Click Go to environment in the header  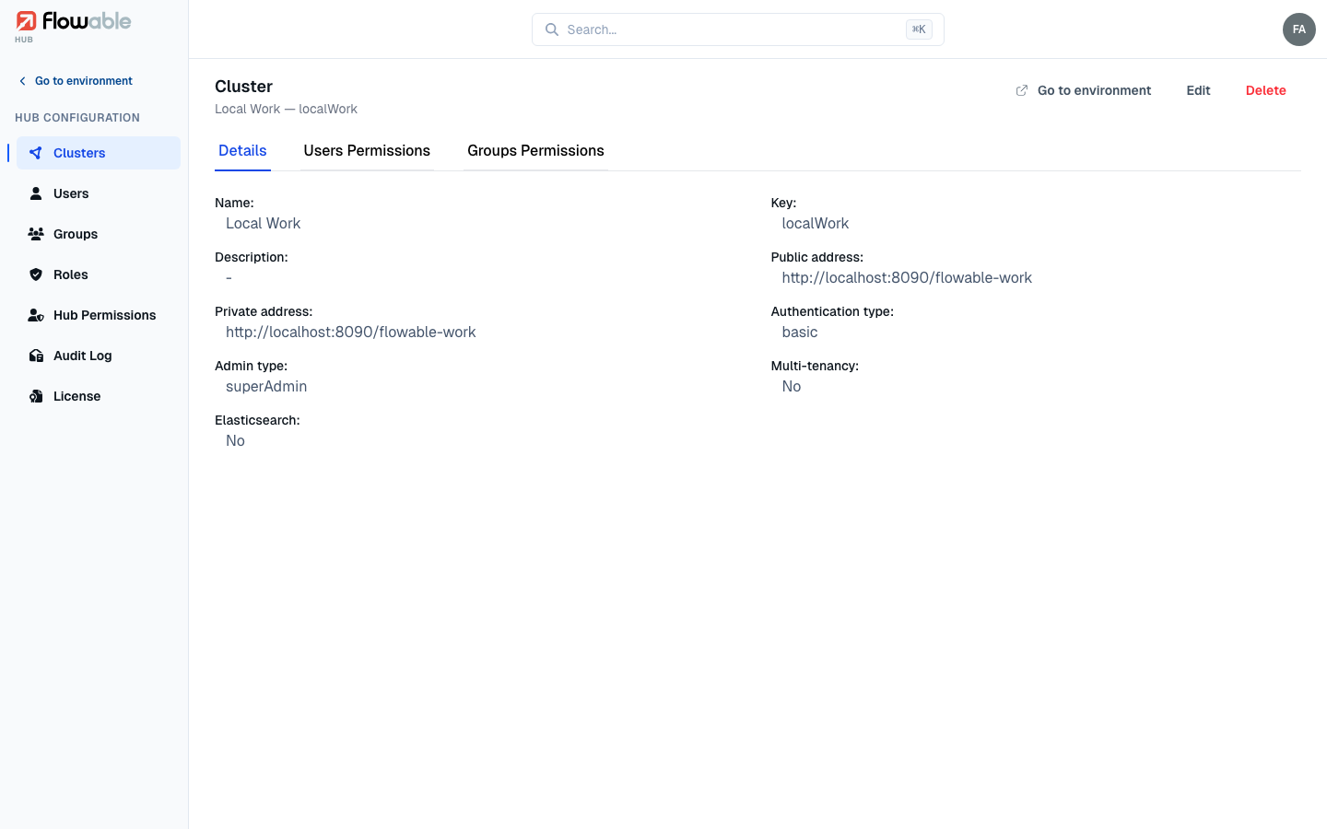coord(1084,90)
